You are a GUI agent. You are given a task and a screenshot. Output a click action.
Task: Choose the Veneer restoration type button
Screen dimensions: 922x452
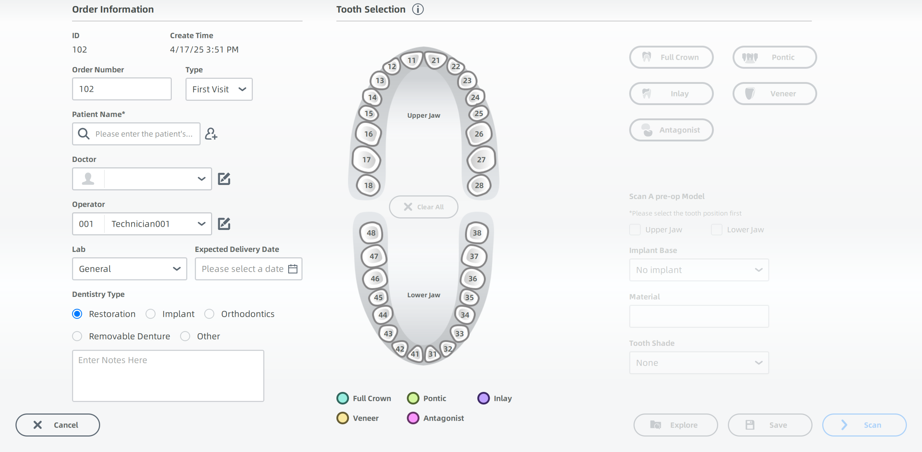[x=775, y=94]
